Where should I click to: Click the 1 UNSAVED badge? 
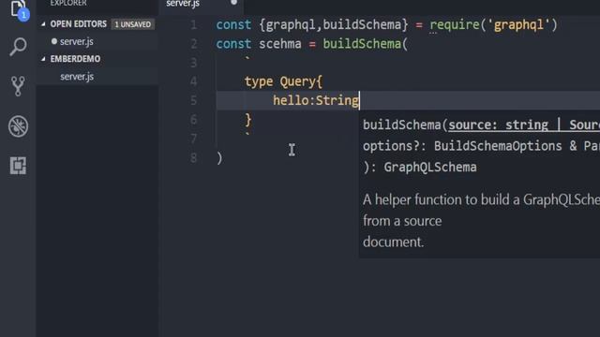point(133,24)
